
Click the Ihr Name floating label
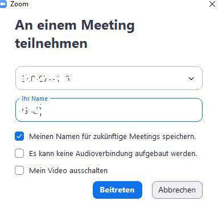[35, 99]
